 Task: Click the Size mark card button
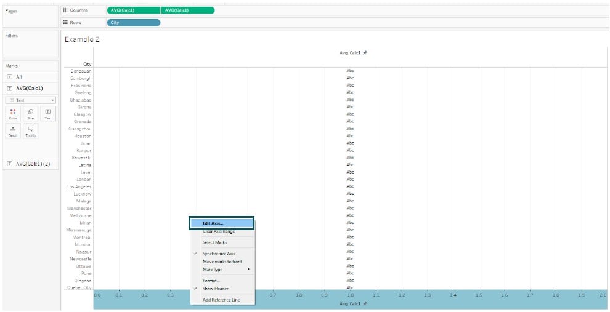pyautogui.click(x=31, y=113)
